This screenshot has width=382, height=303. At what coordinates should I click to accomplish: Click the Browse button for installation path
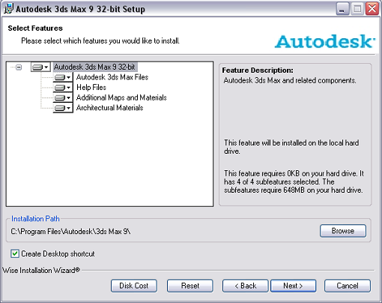pos(343,231)
